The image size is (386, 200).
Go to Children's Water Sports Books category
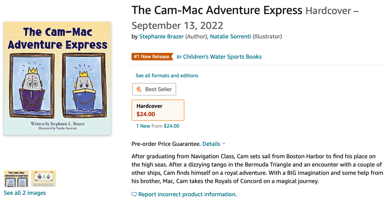(219, 57)
